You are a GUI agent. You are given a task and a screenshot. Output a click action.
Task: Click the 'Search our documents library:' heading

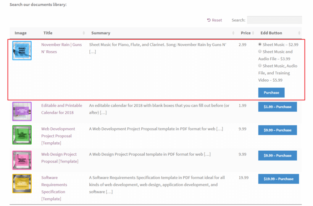38,5
